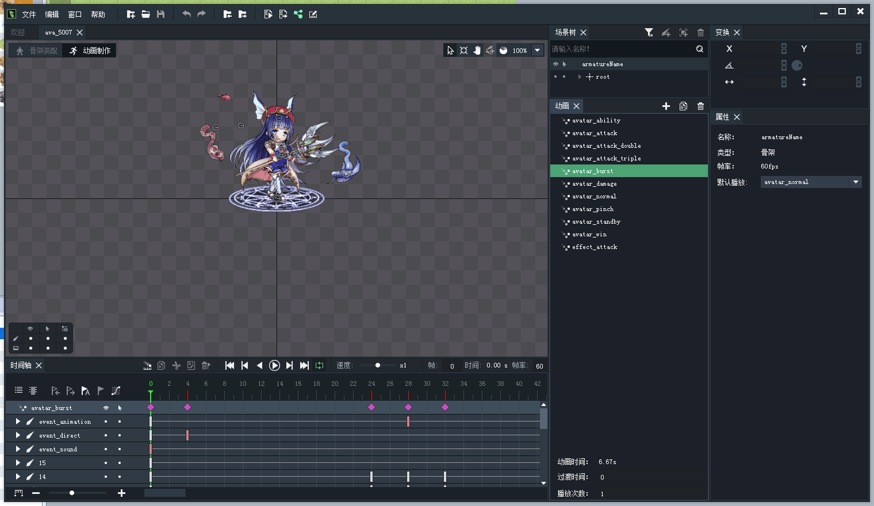Viewport: 874px width, 506px height.
Task: Open the 默认播放 avatar_normal dropdown
Action: pyautogui.click(x=811, y=182)
